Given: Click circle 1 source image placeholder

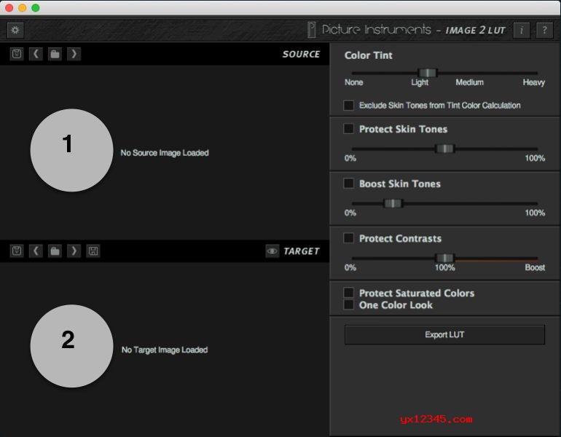Looking at the screenshot, I should 72,150.
